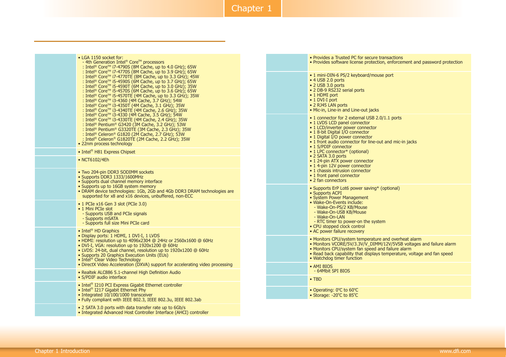Viewport: 506px width, 357px height.
Task: Select 'Mic-in, Line-in and Line-out jacks'
Action: point(344,110)
